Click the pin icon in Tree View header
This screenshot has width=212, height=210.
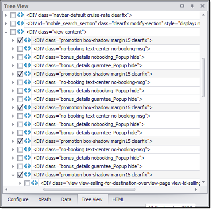(x=192, y=6)
